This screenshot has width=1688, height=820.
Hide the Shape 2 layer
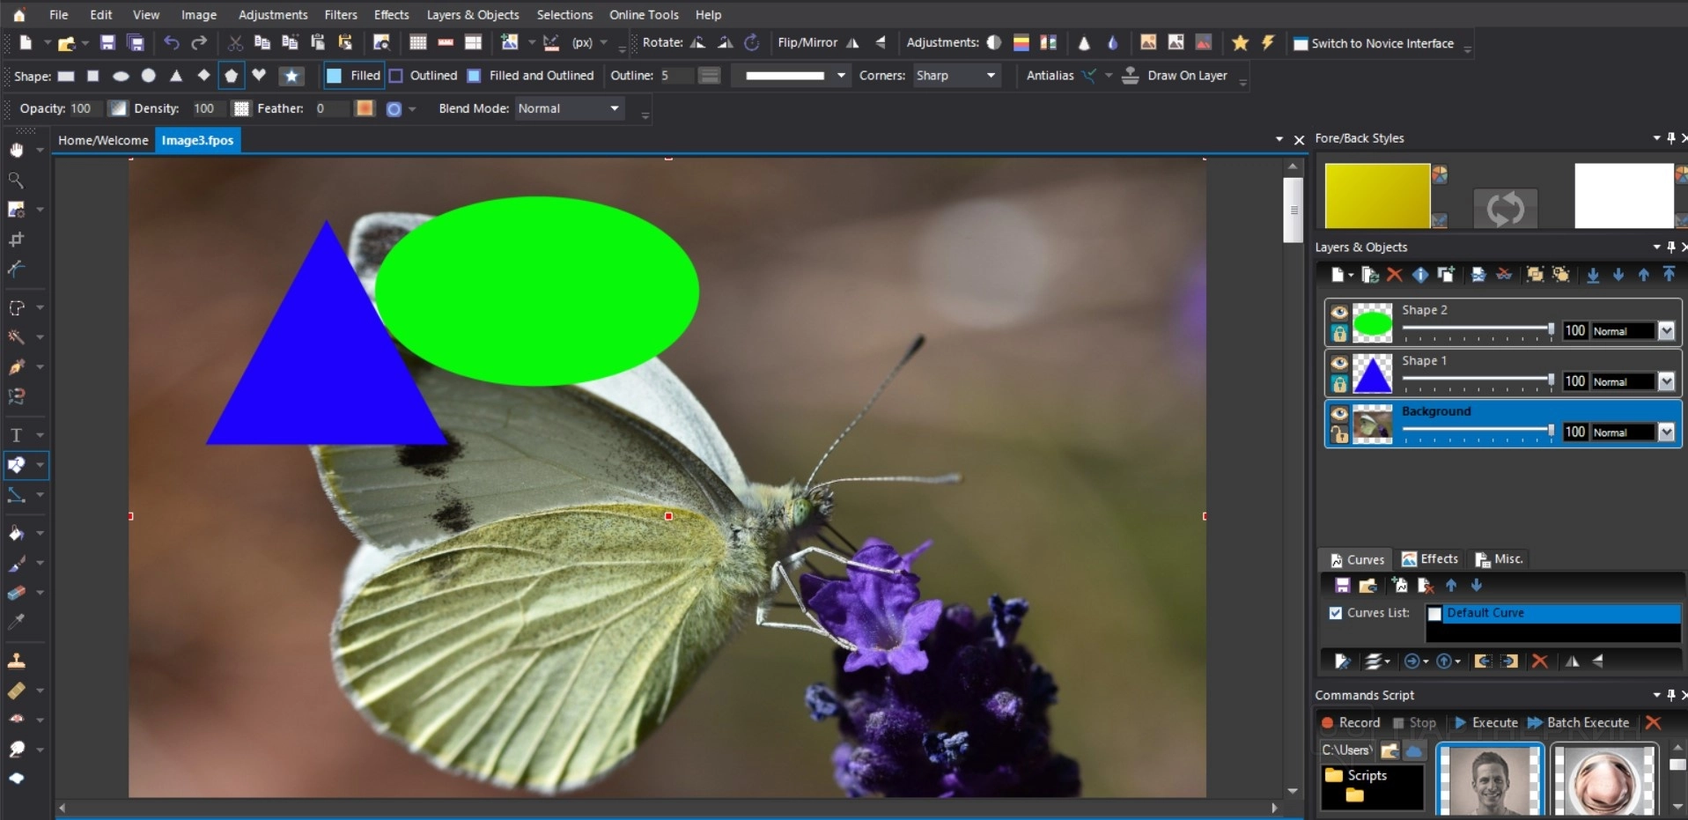(x=1338, y=312)
